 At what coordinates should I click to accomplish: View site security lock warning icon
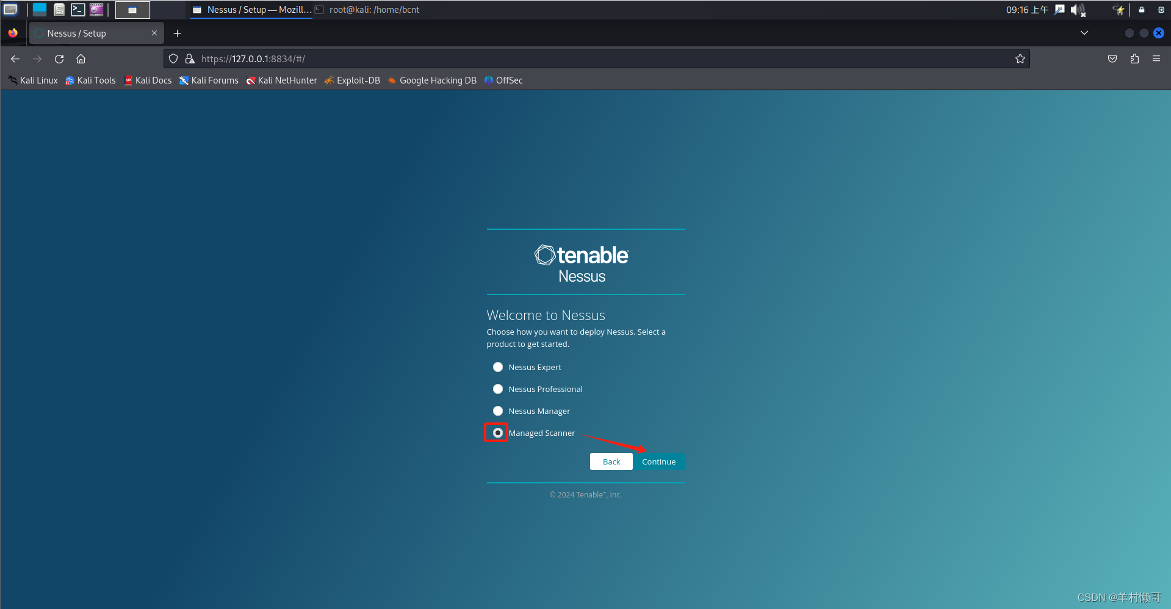click(x=190, y=59)
